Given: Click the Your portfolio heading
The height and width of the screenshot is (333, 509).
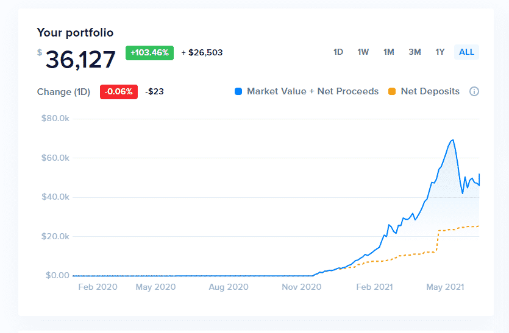Looking at the screenshot, I should pyautogui.click(x=75, y=33).
